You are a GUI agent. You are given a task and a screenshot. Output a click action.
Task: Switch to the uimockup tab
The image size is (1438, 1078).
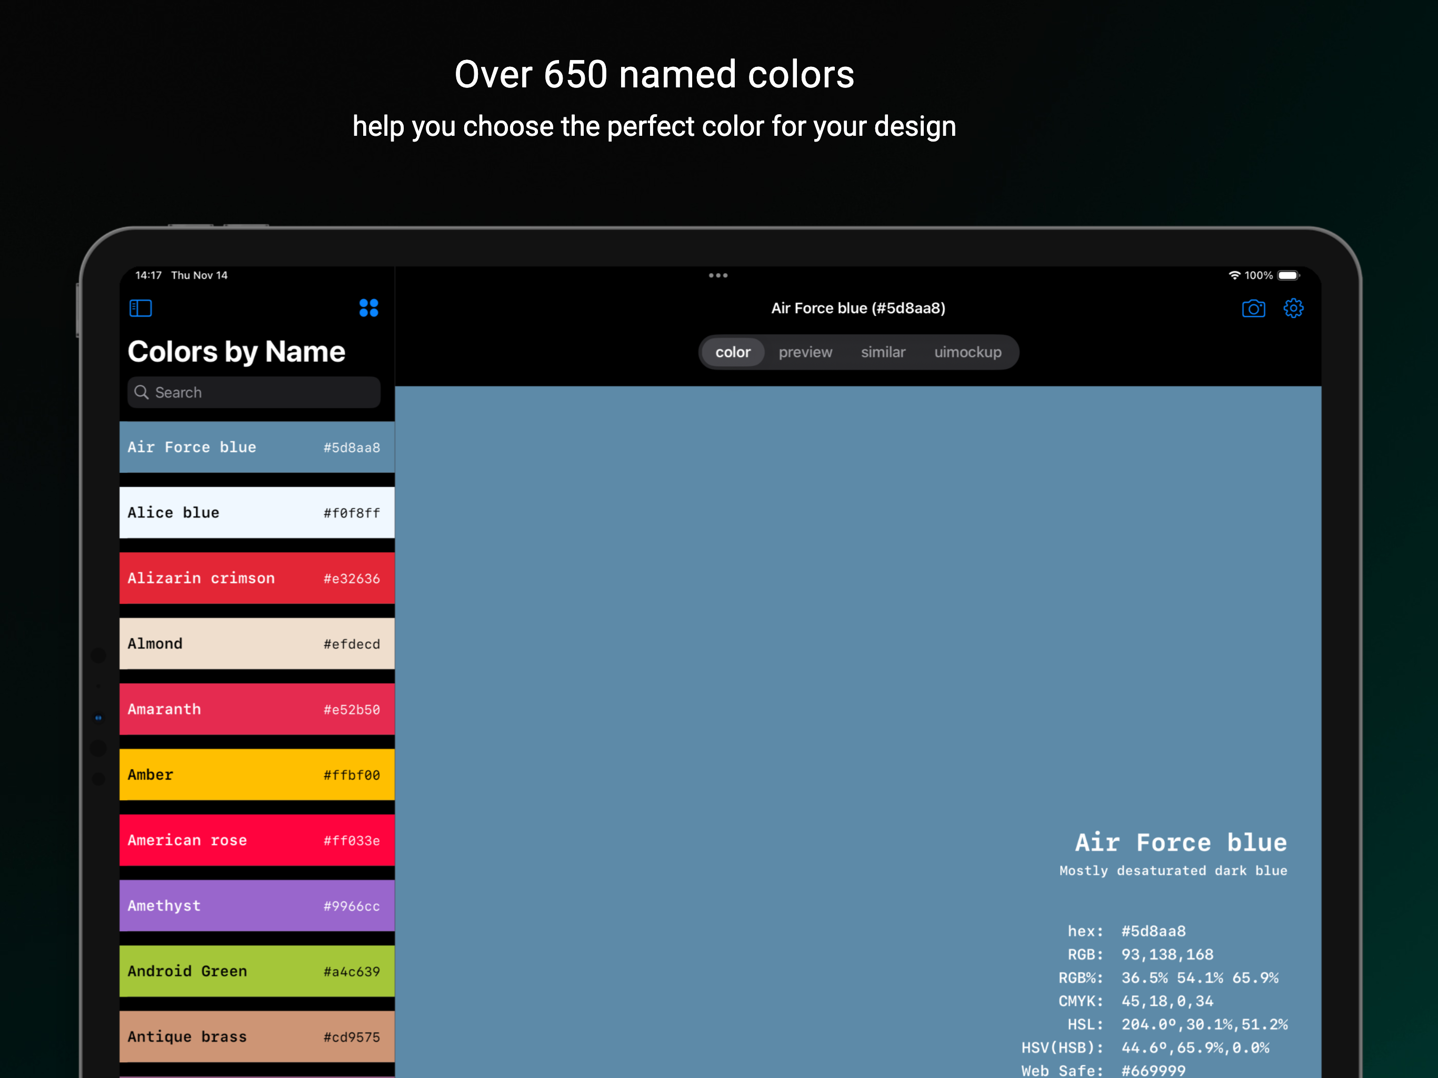tap(967, 352)
